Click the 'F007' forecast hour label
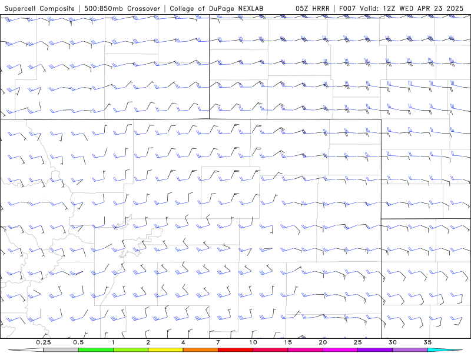The width and height of the screenshot is (471, 353). pos(347,8)
